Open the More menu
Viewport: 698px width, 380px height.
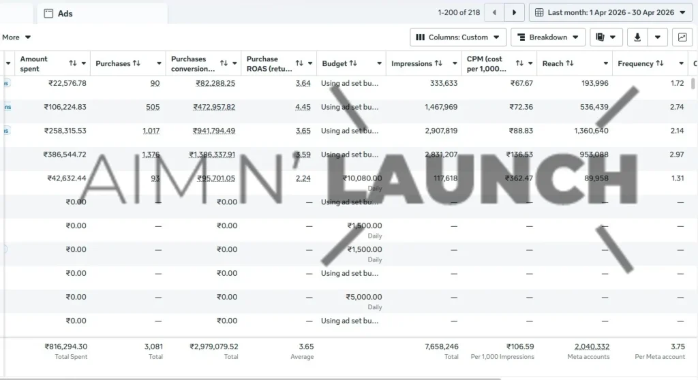pyautogui.click(x=16, y=37)
